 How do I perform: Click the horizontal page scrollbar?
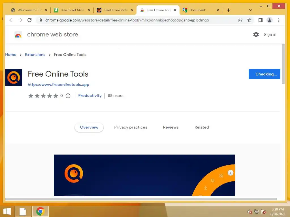pos(141,199)
